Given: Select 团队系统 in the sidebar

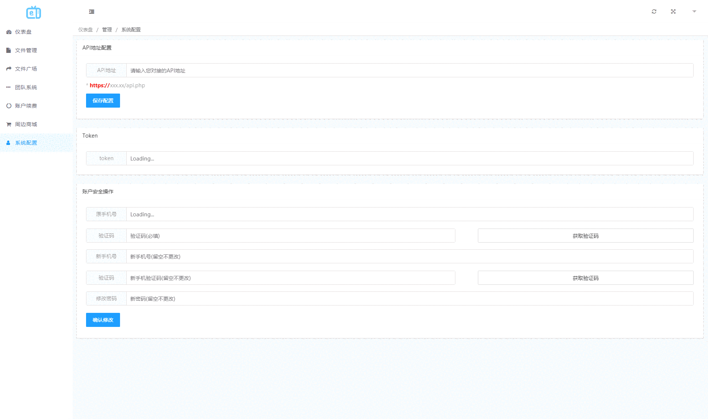Looking at the screenshot, I should [x=37, y=87].
